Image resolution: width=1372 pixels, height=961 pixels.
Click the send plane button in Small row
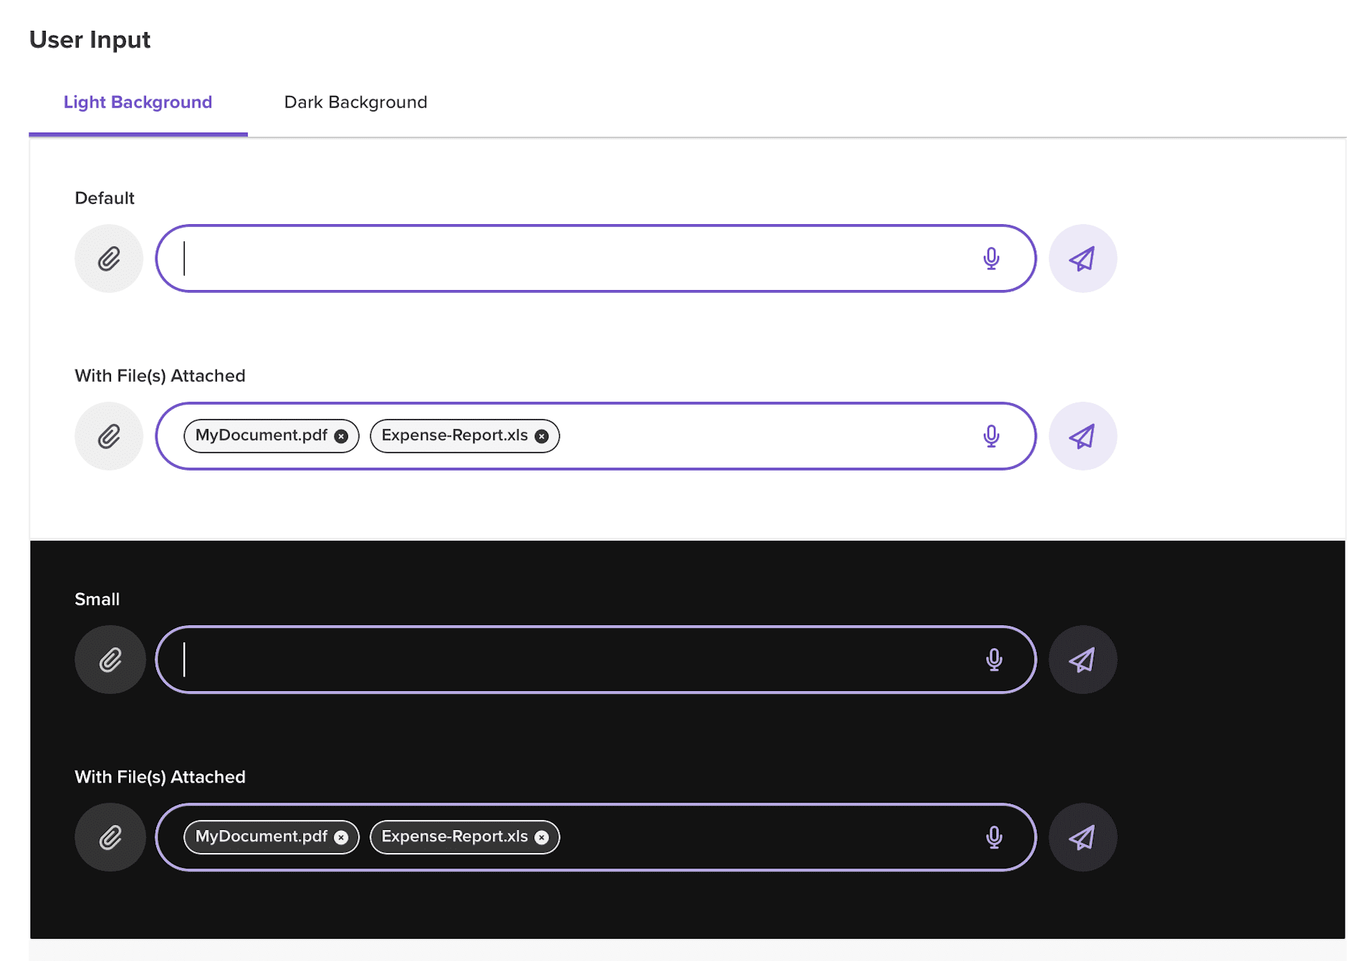pyautogui.click(x=1083, y=660)
